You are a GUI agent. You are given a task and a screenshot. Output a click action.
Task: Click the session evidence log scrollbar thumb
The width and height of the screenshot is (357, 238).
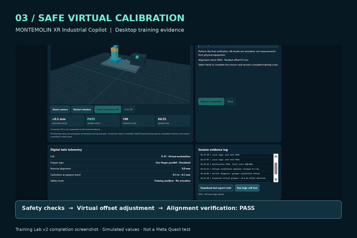(x=276, y=168)
